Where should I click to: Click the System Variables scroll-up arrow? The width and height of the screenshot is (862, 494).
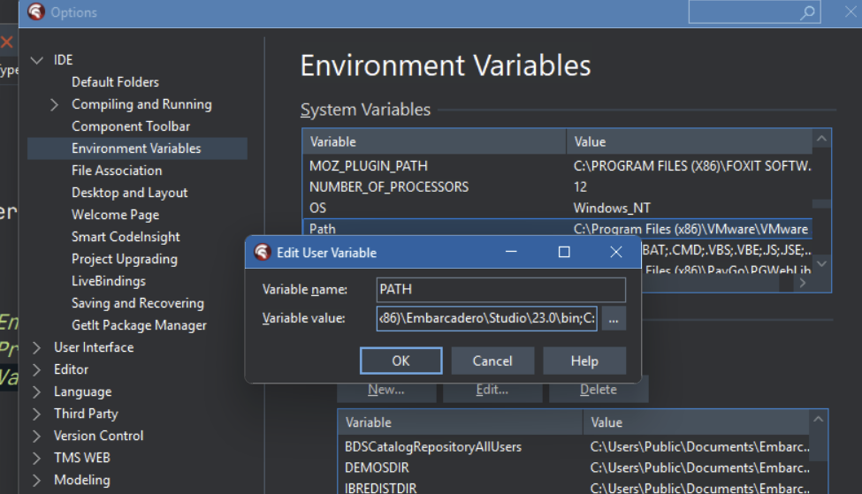point(821,139)
